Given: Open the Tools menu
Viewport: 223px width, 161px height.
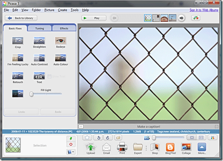Looking at the screenshot, I should 74,10.
